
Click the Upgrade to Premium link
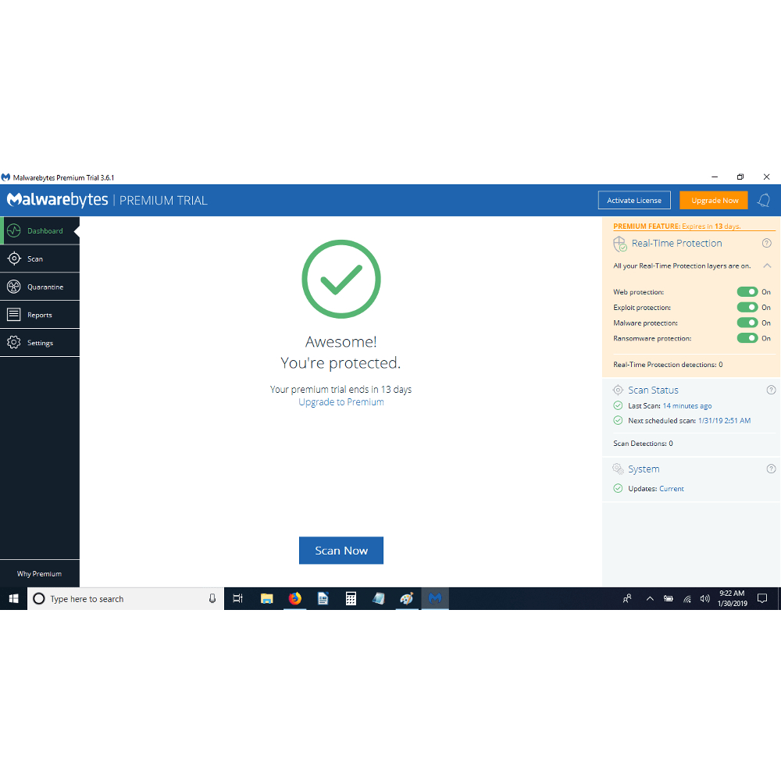[341, 402]
